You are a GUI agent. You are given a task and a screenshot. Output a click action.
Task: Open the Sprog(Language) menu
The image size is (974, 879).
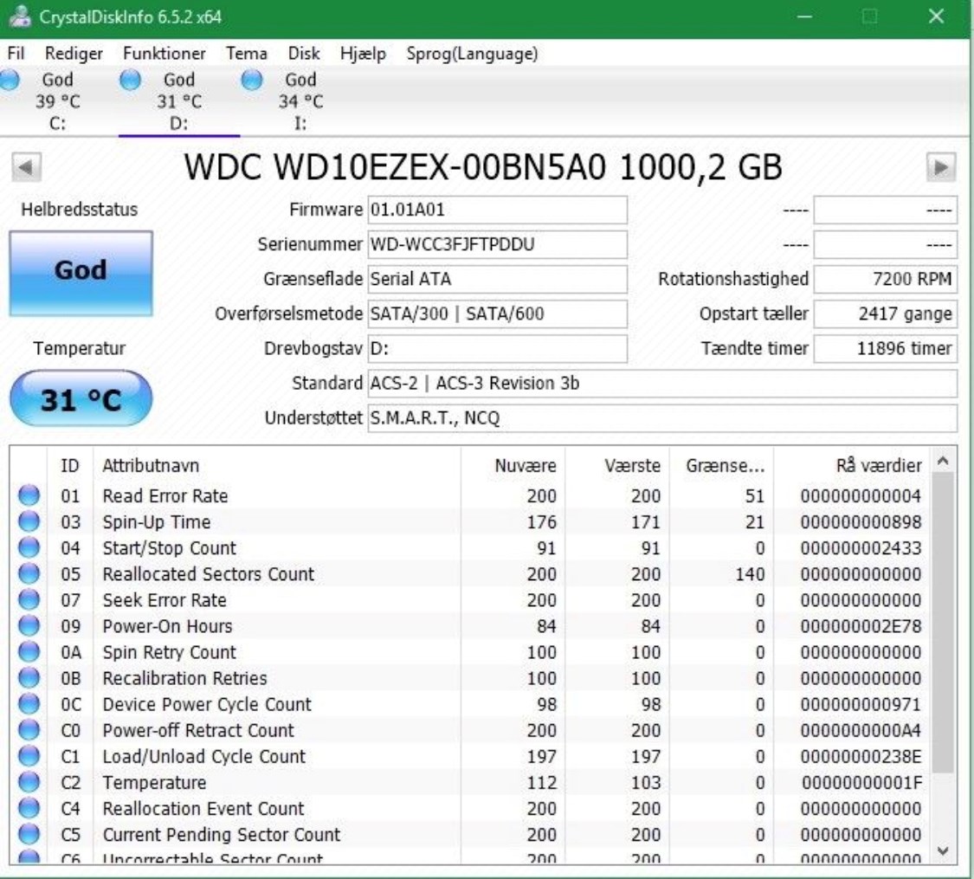tap(472, 54)
